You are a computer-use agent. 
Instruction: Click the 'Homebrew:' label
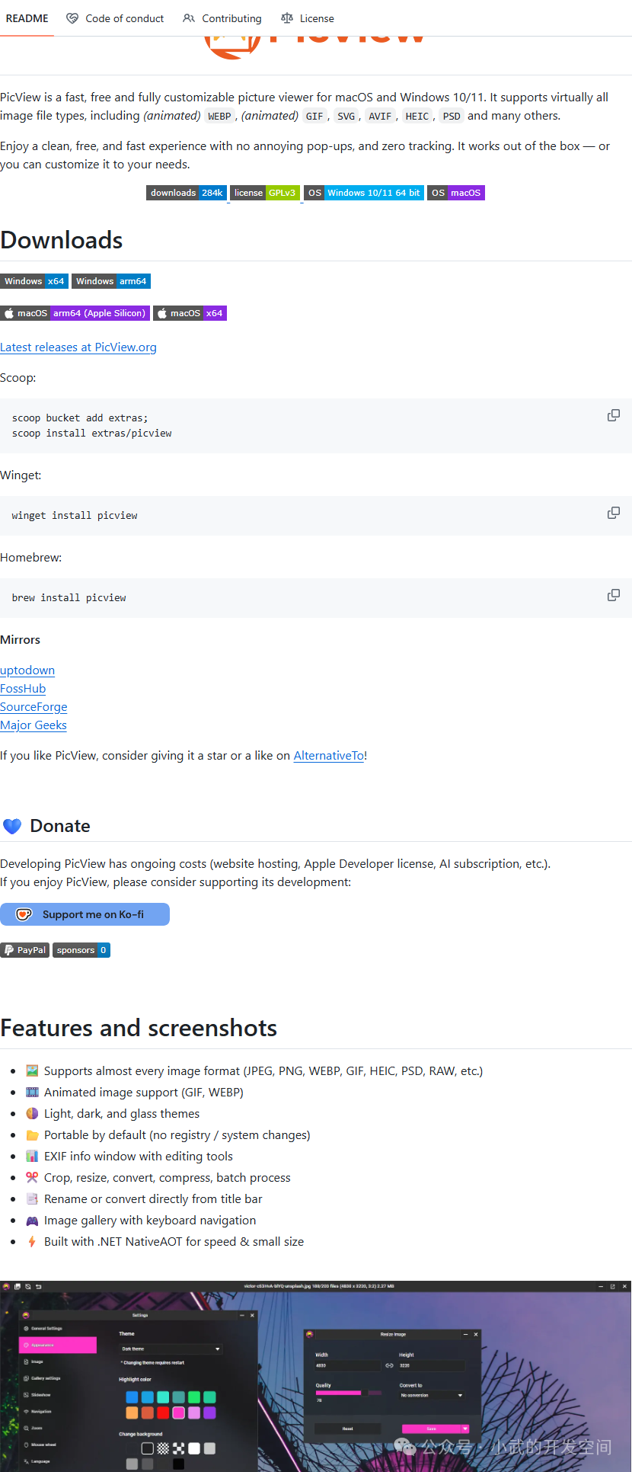tap(31, 557)
